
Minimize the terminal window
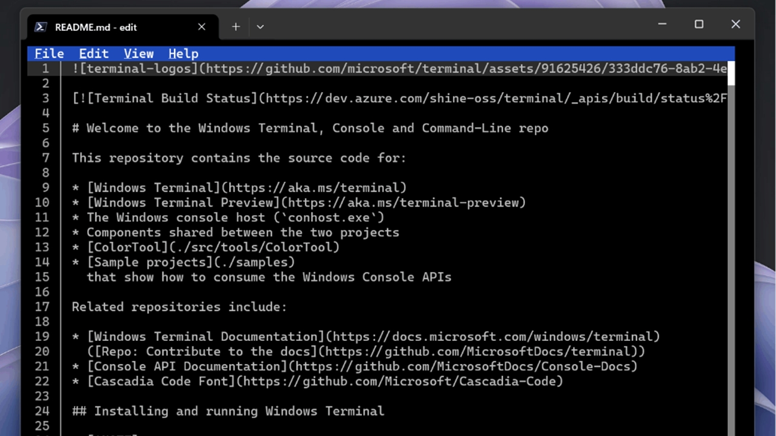[662, 24]
